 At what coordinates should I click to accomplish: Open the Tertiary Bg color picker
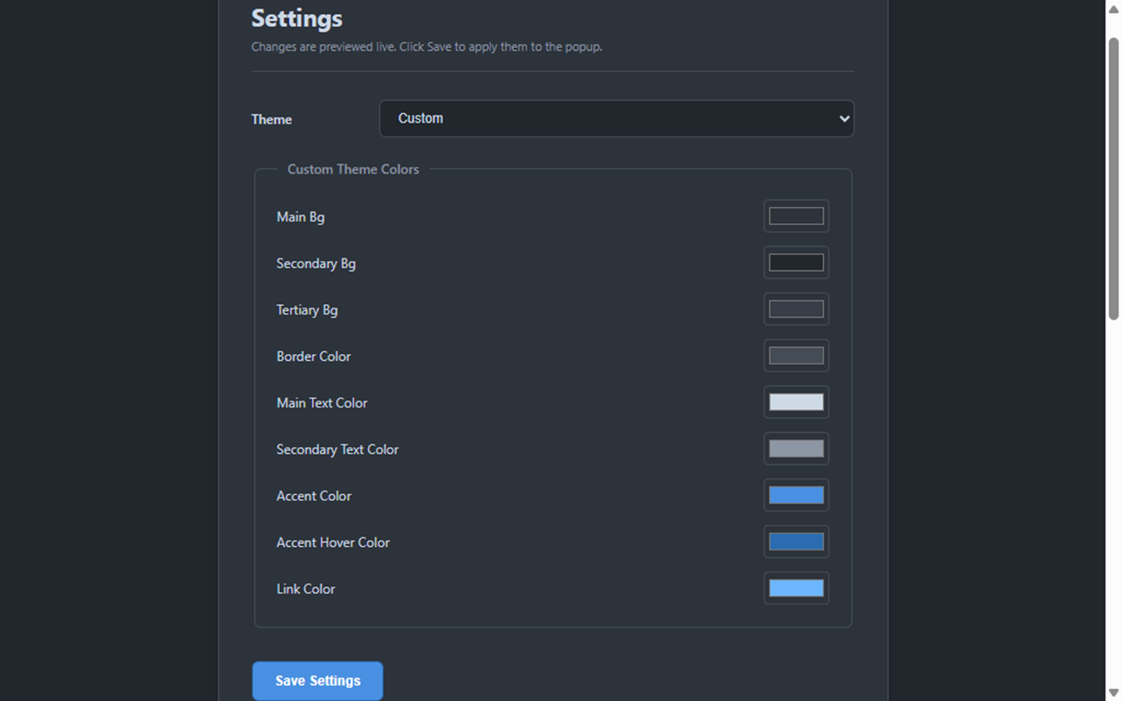coord(796,308)
